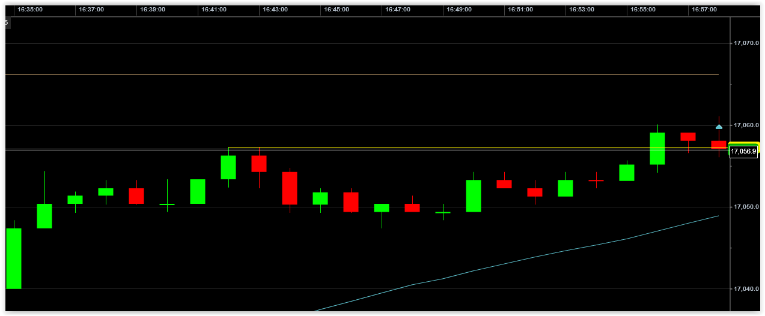Click the 16:57:00 time axis label
Image resolution: width=765 pixels, height=316 pixels.
click(704, 10)
